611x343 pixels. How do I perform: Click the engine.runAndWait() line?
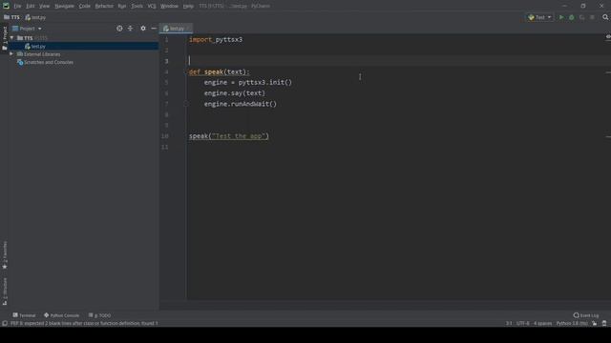(241, 104)
